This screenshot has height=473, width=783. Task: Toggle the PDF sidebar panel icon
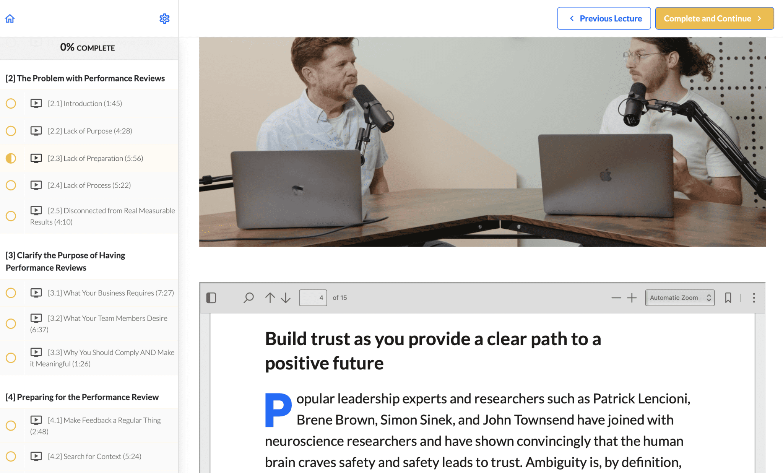[x=211, y=297]
